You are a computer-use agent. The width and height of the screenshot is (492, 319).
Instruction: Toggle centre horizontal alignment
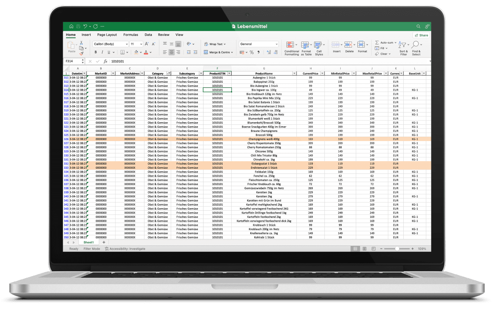[x=171, y=52]
